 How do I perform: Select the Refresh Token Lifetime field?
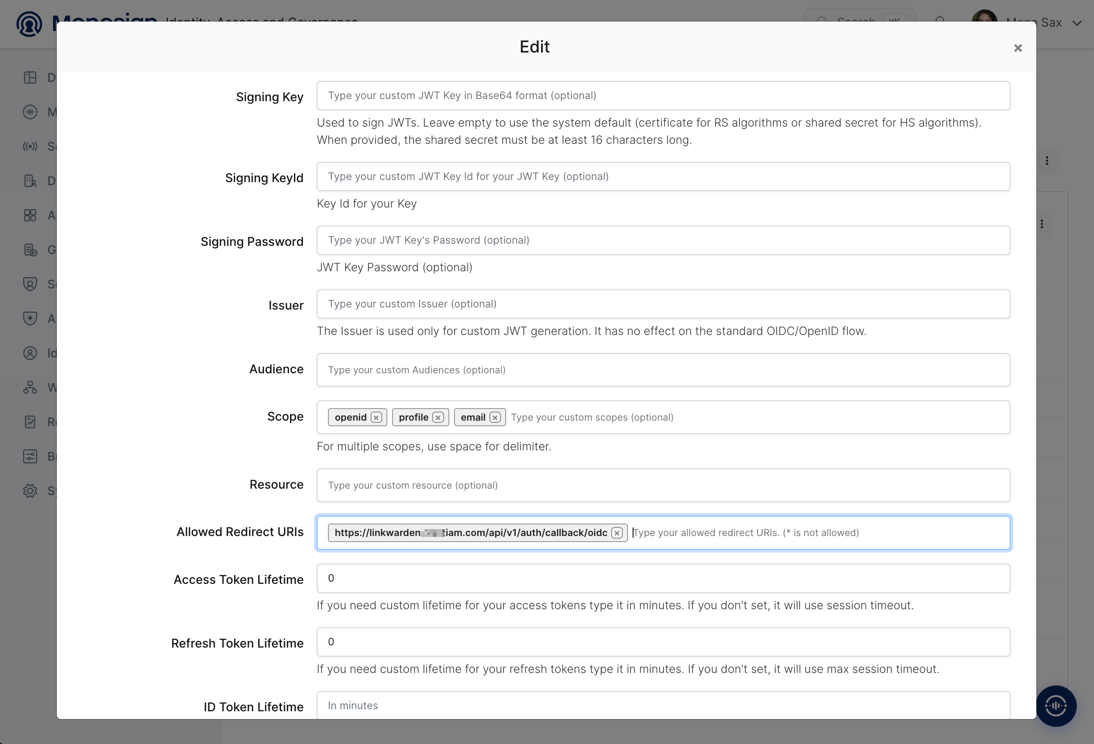(663, 642)
